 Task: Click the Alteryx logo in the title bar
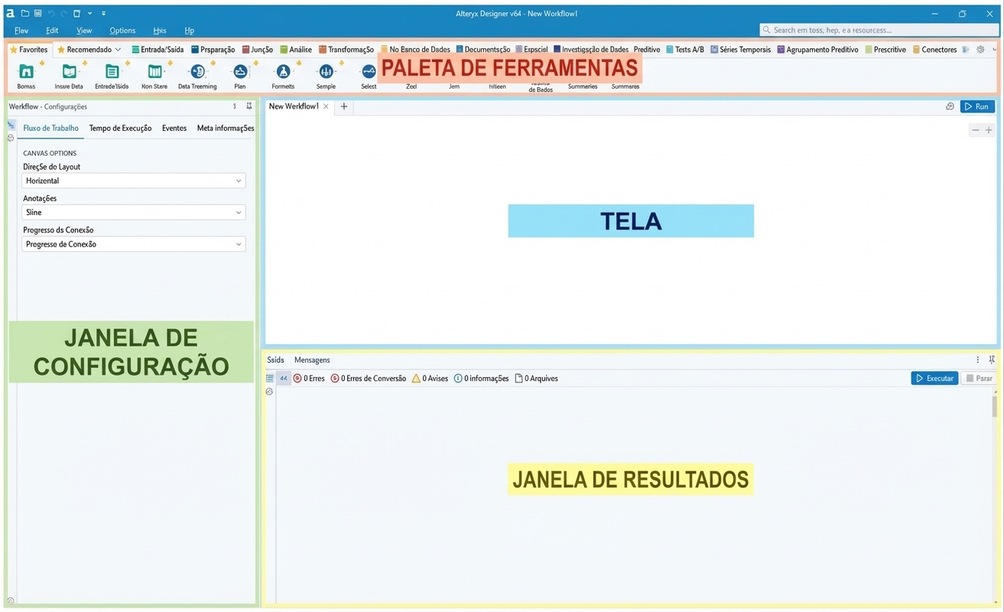pyautogui.click(x=11, y=13)
